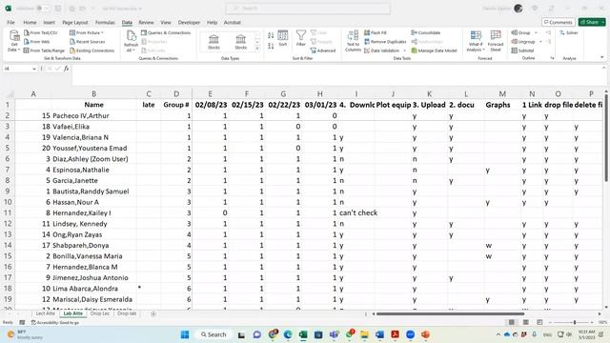This screenshot has height=343, width=610.
Task: Click Text to Columns tool
Action: (353, 41)
